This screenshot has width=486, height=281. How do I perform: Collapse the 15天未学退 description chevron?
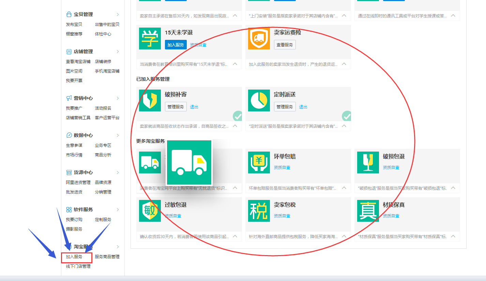pos(235,64)
